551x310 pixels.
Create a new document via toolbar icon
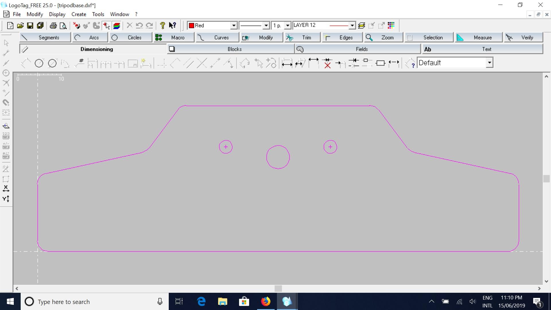tap(10, 26)
